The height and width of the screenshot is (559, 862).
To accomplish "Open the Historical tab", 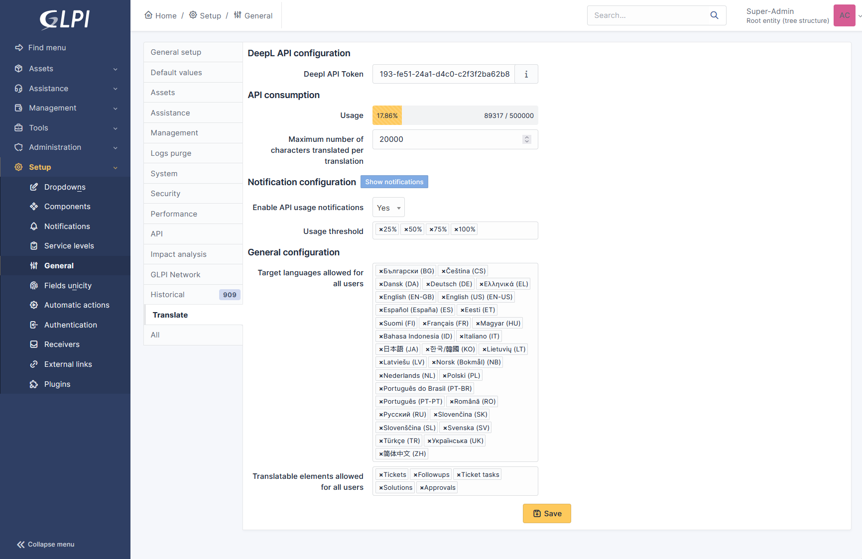I will [193, 295].
